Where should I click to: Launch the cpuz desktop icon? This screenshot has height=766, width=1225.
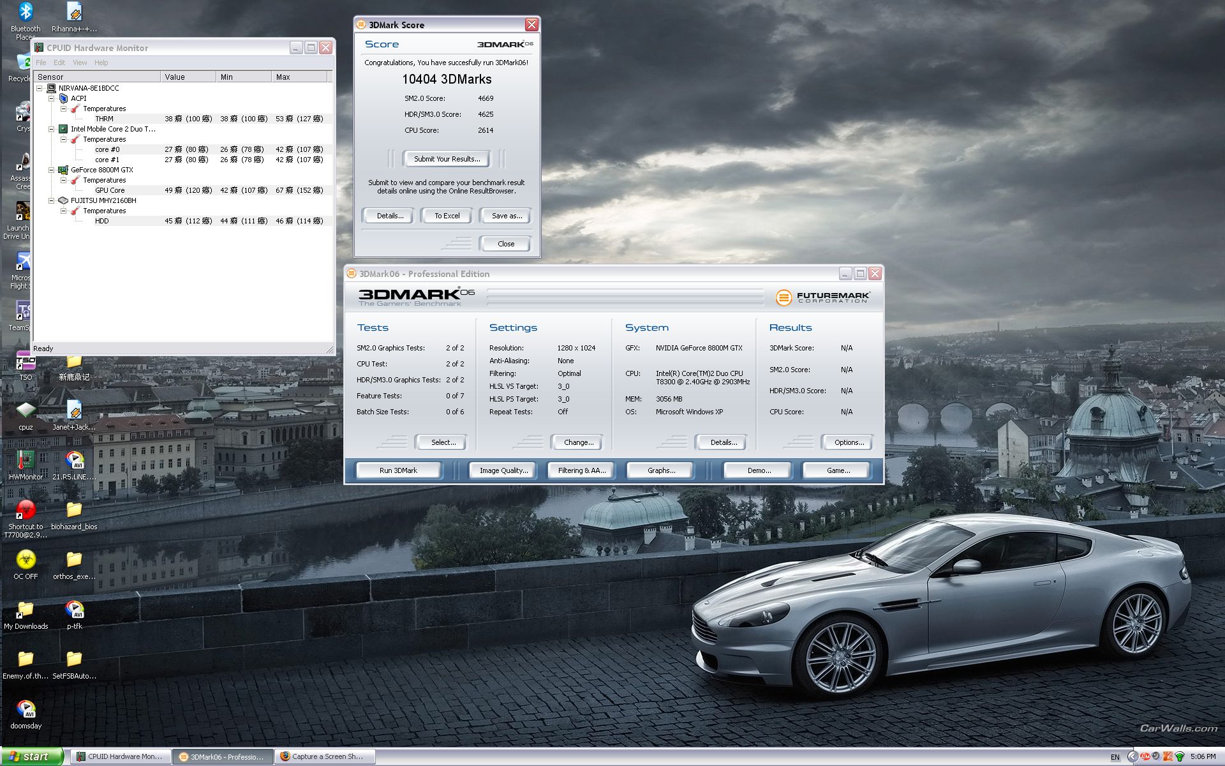pos(26,416)
